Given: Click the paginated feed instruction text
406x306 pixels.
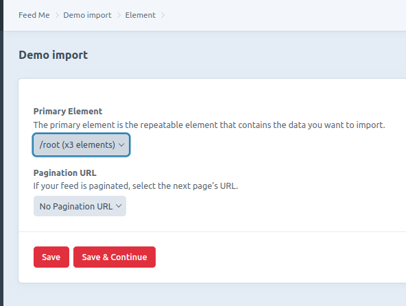Looking at the screenshot, I should coord(136,186).
